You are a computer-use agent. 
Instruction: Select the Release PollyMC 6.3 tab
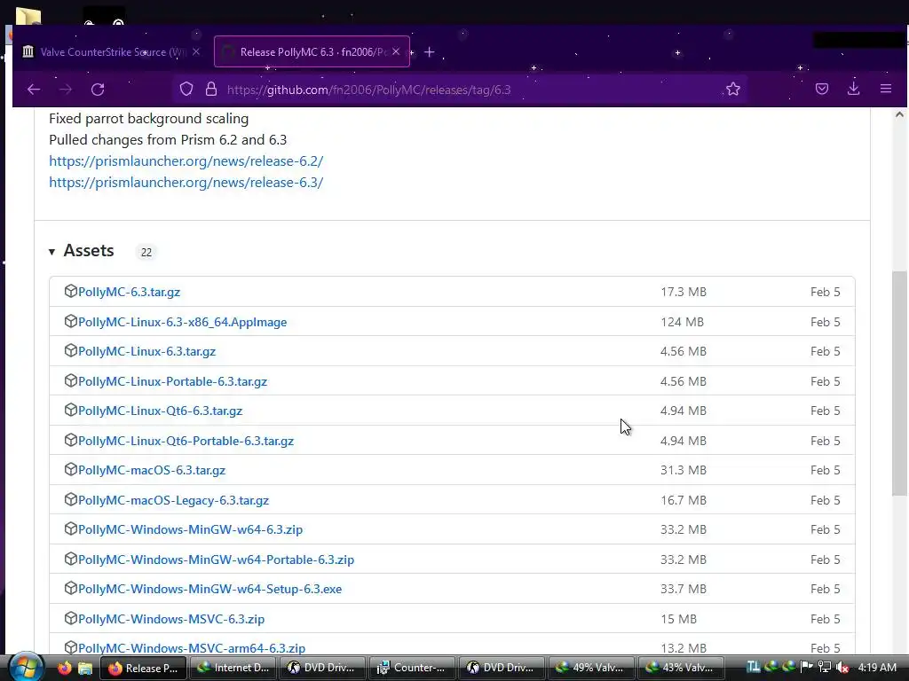pos(312,51)
